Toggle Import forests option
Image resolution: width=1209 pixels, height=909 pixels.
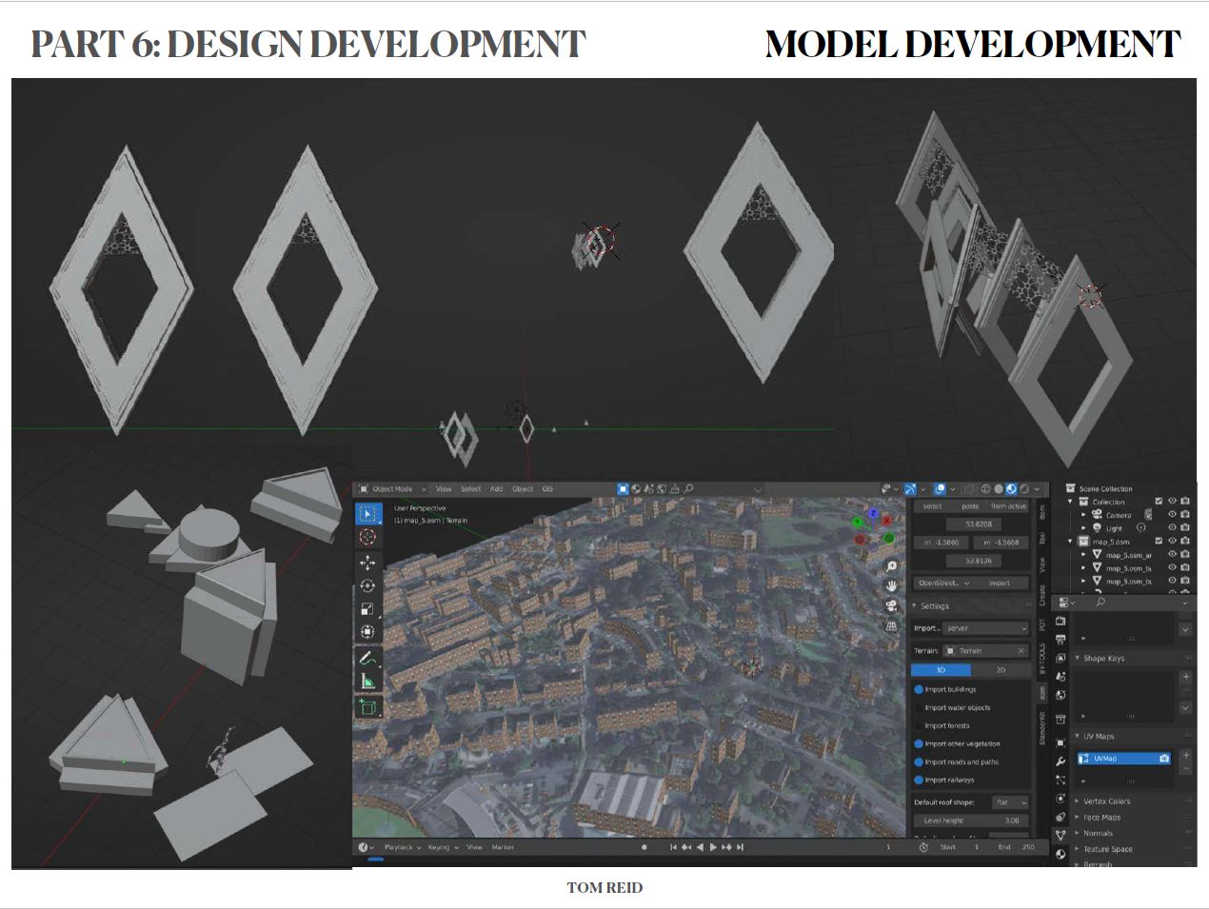[x=919, y=725]
